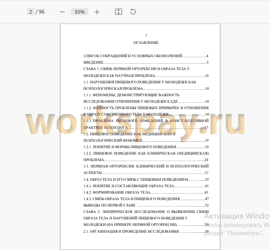Click the 1.4. ОБРАЗ ТЕЛА И ЕГО СВЯЗЬ entry
The height and width of the screenshot is (250, 270).
click(146, 180)
